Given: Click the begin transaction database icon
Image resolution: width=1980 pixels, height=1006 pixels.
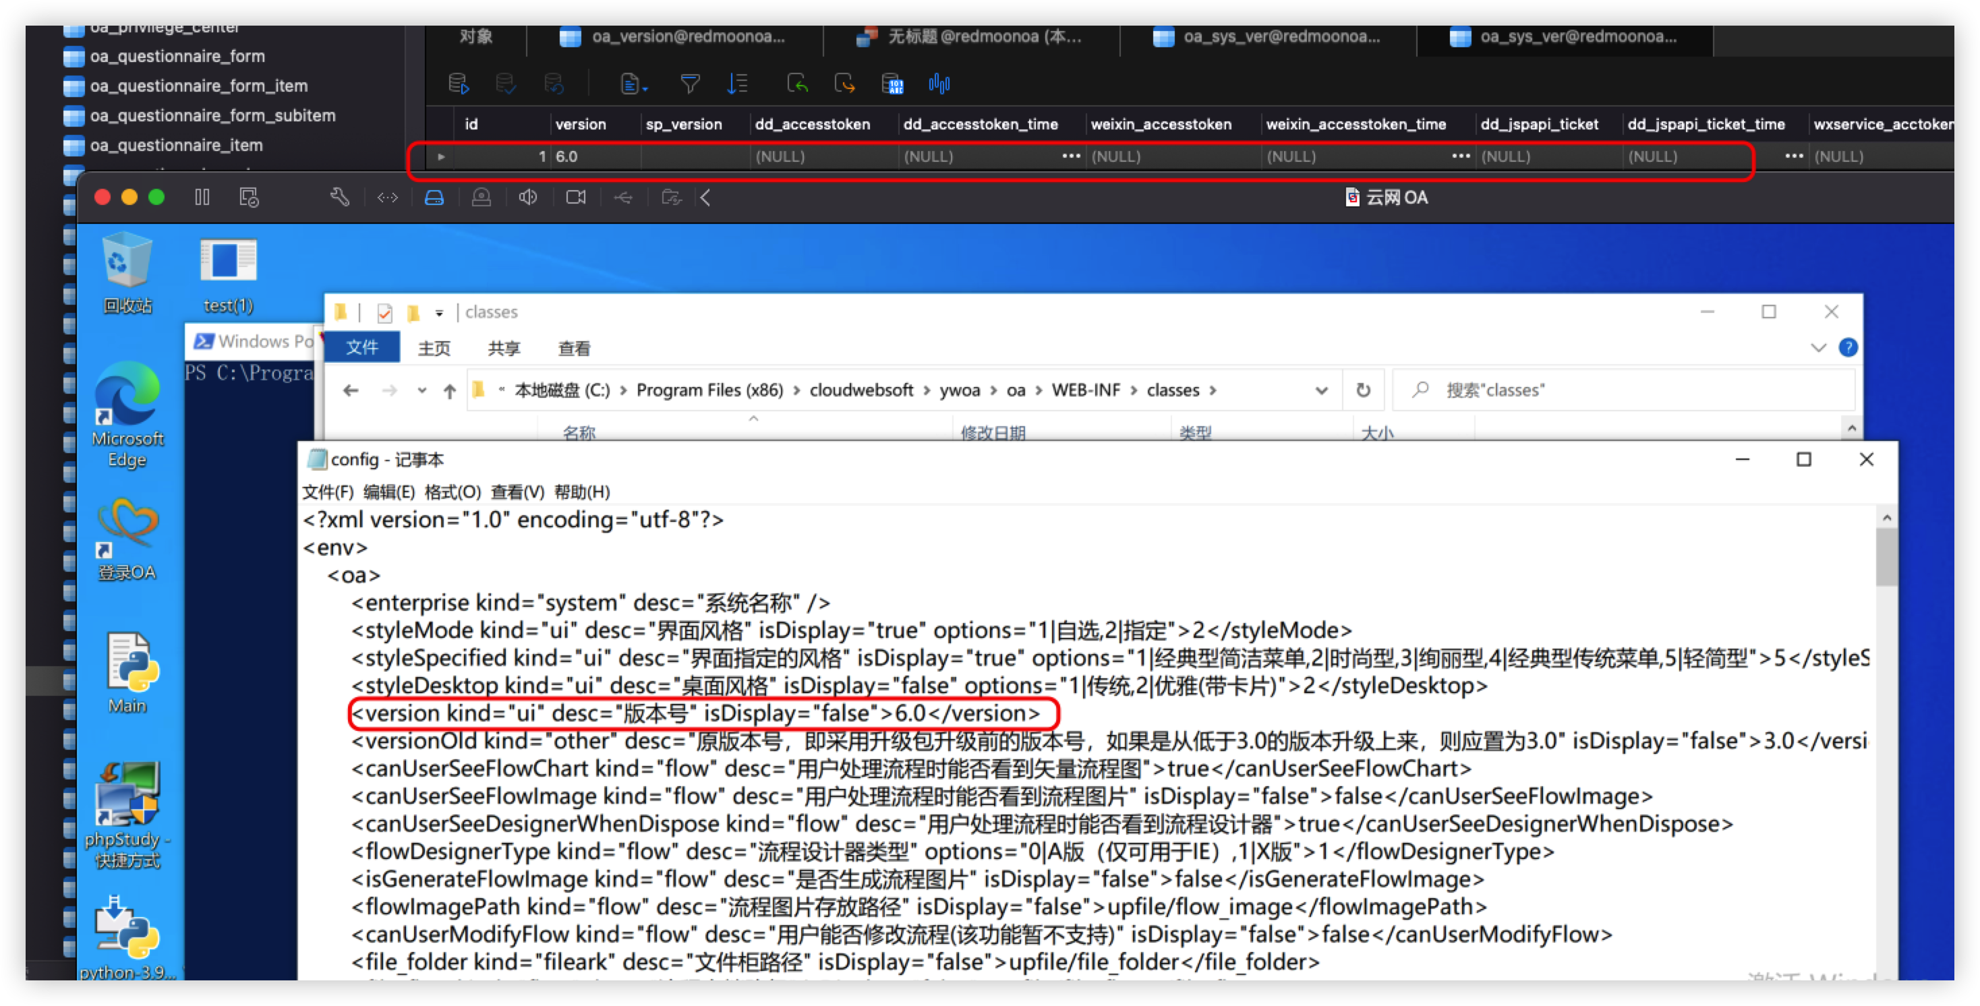Looking at the screenshot, I should point(458,84).
